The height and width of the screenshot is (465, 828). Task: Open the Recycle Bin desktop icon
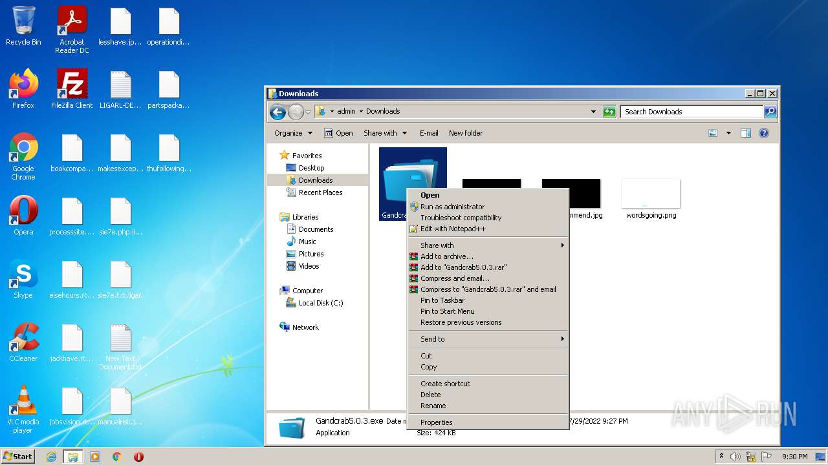pos(23,26)
